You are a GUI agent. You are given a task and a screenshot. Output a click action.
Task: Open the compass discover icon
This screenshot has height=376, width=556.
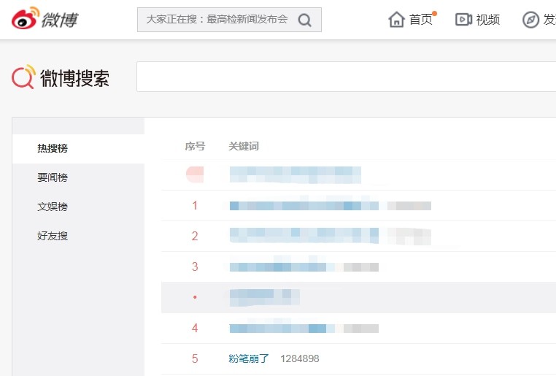[530, 20]
